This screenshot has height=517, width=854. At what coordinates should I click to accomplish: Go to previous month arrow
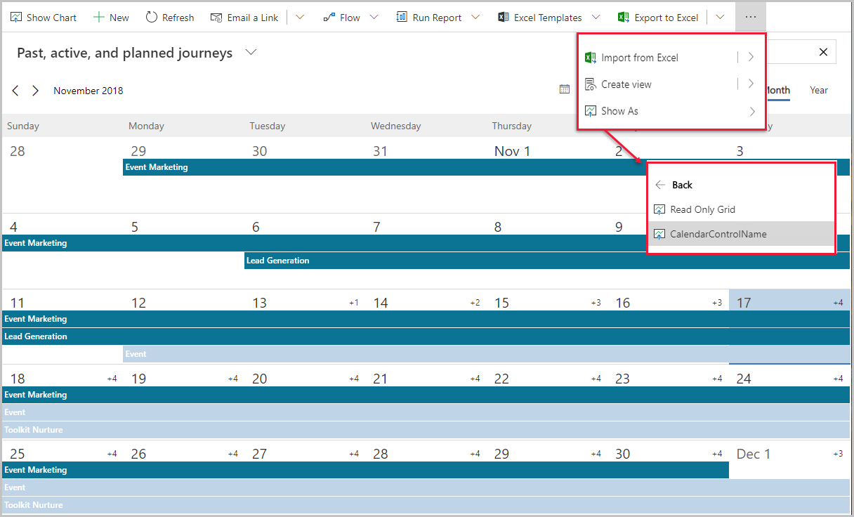pos(15,91)
